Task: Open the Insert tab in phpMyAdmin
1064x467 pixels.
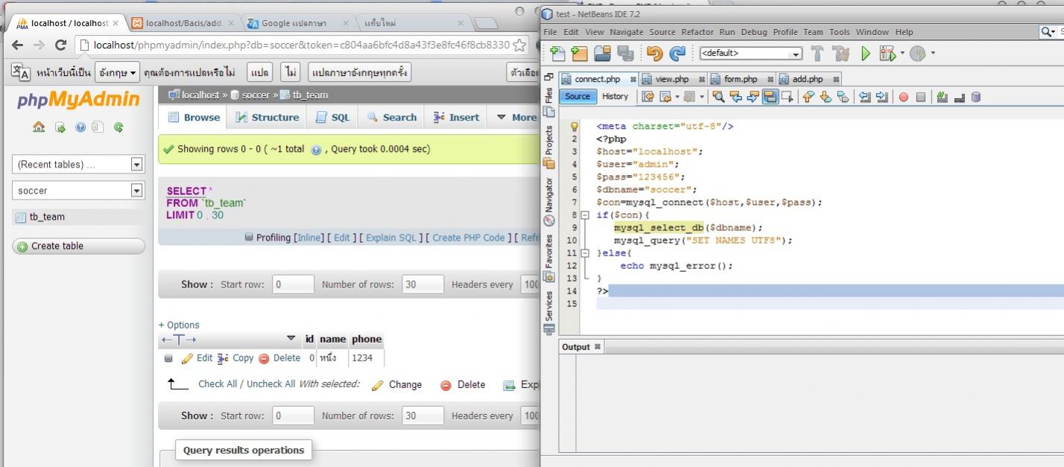Action: pos(455,117)
